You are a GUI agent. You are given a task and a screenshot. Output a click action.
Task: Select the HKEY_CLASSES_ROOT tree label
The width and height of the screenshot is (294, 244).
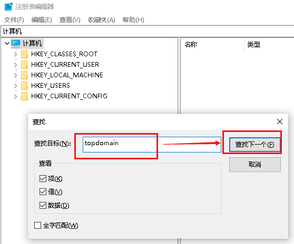(x=64, y=54)
